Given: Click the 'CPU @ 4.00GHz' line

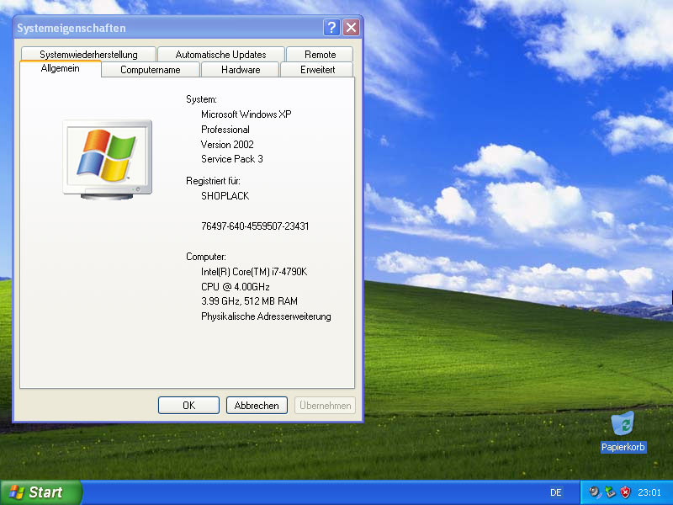Looking at the screenshot, I should (x=236, y=286).
